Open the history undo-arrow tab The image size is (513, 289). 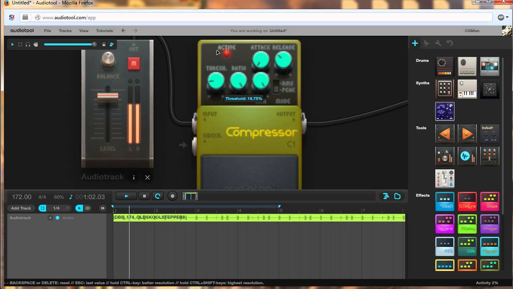(x=450, y=43)
